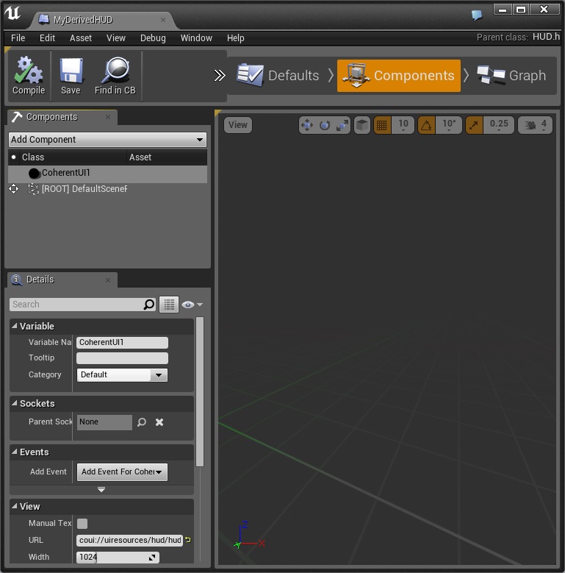Open rotation snap angle 10° menu
The image size is (565, 573).
449,125
